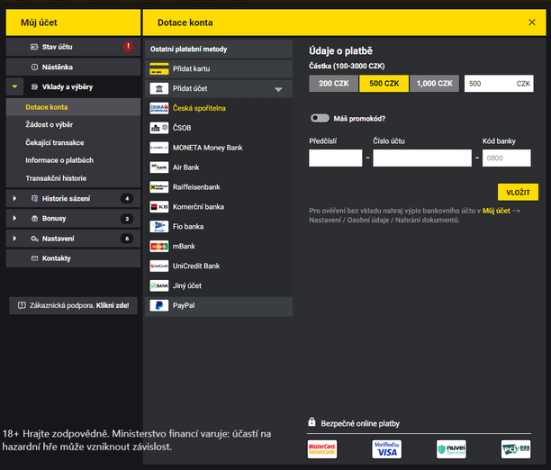Open Transakční historie
Image resolution: width=551 pixels, height=470 pixels.
[56, 178]
